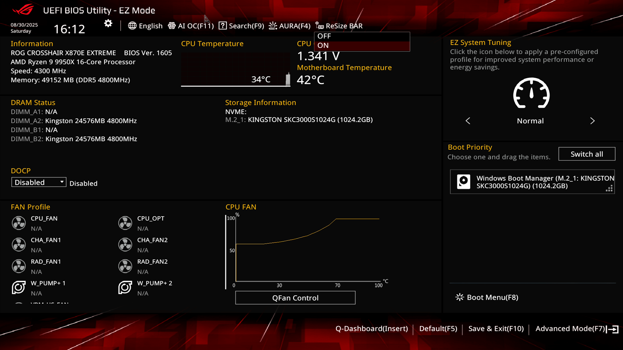This screenshot has height=350, width=623.
Task: Switch to next EZ tuning profile
Action: pos(592,121)
